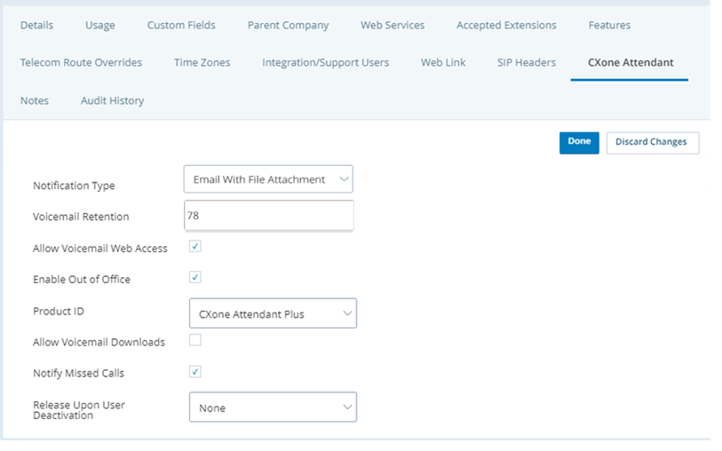Uncheck Allow Voicemail Web Access
This screenshot has height=451, width=722.
(195, 246)
